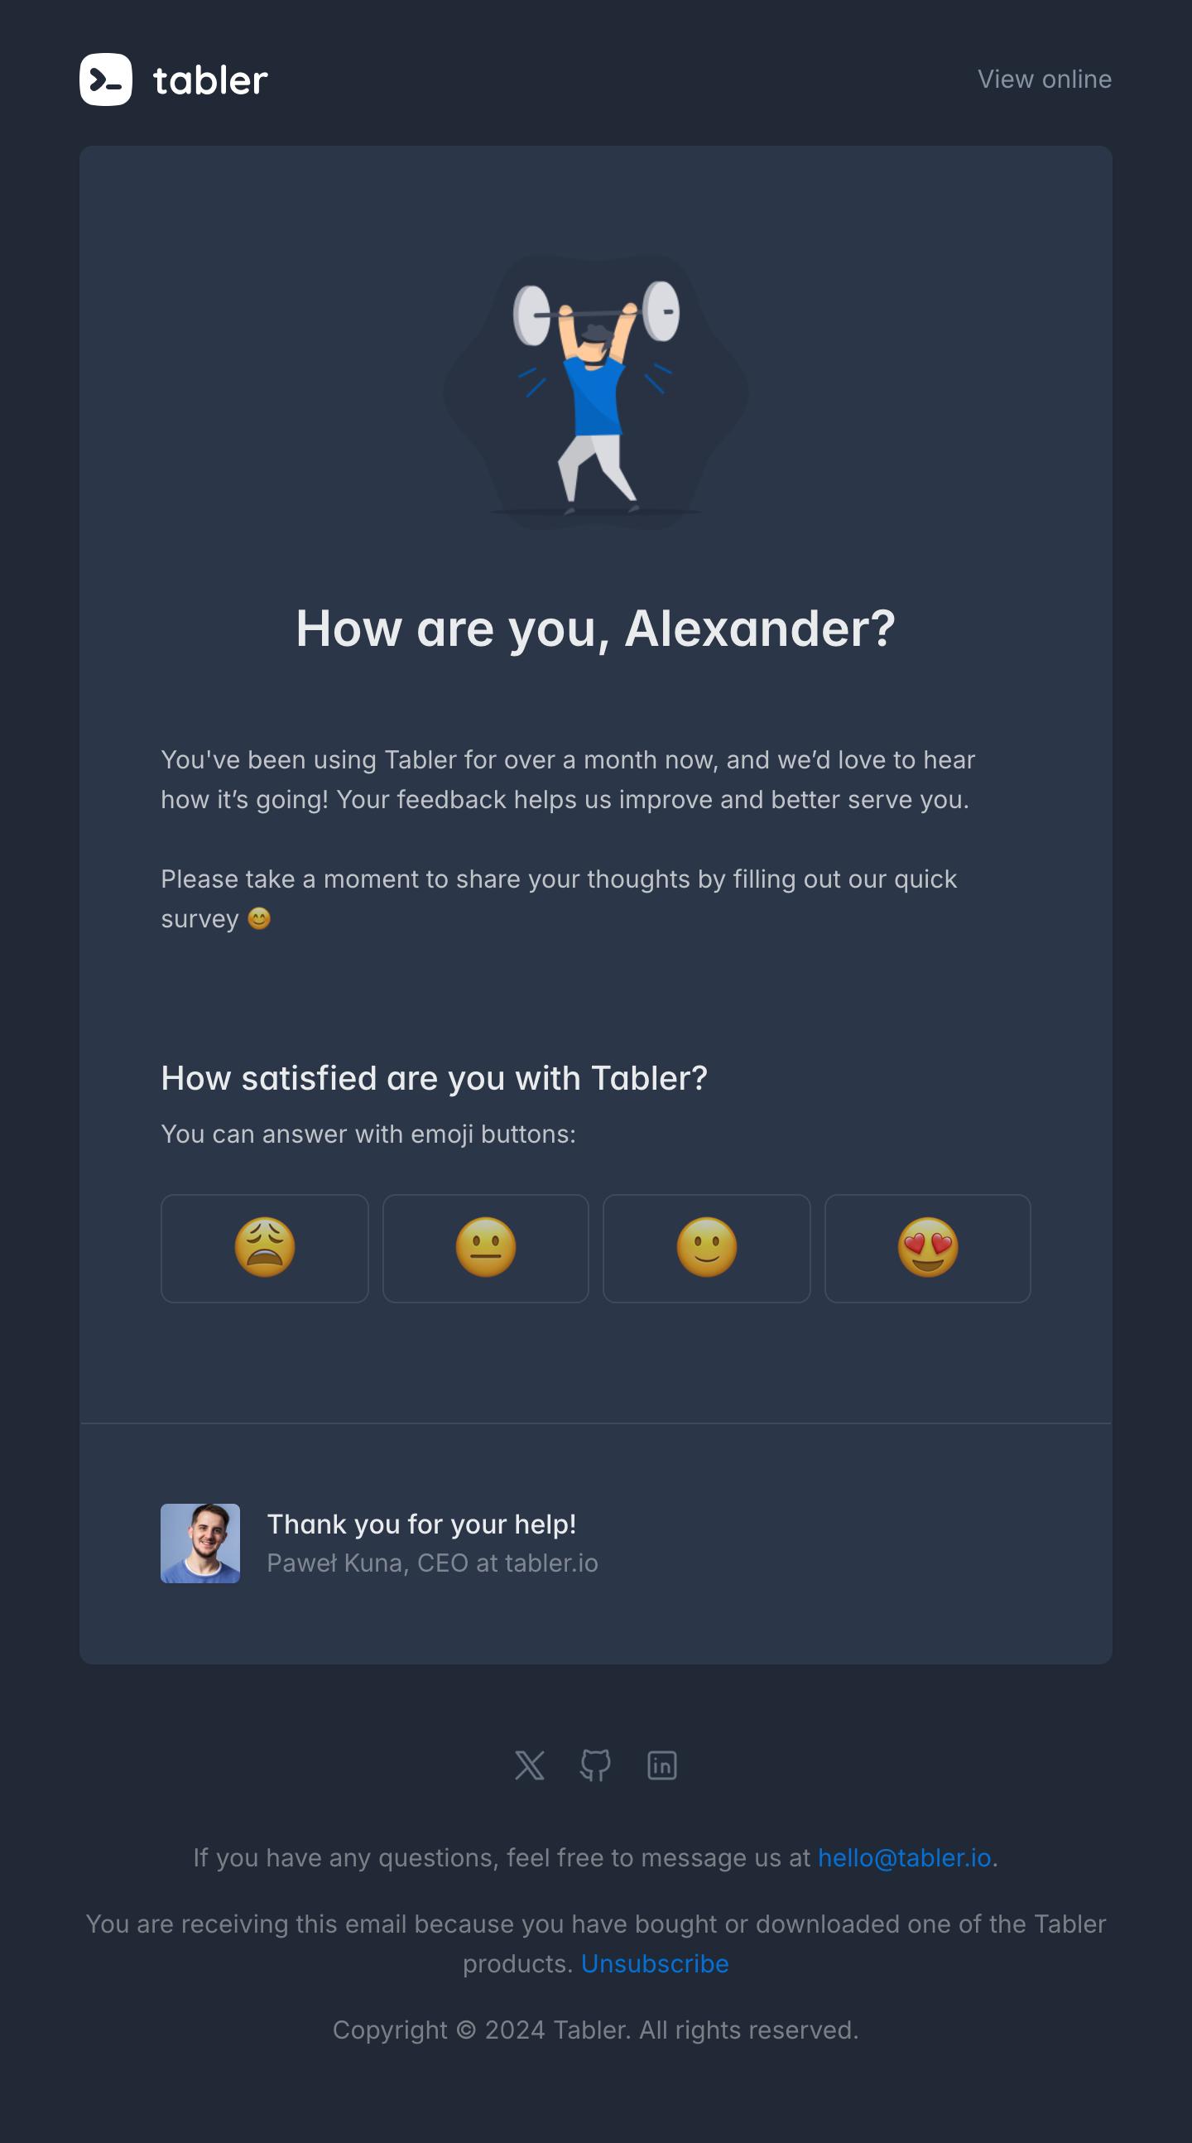
Task: Visit the GitHub icon link
Action: (x=595, y=1765)
